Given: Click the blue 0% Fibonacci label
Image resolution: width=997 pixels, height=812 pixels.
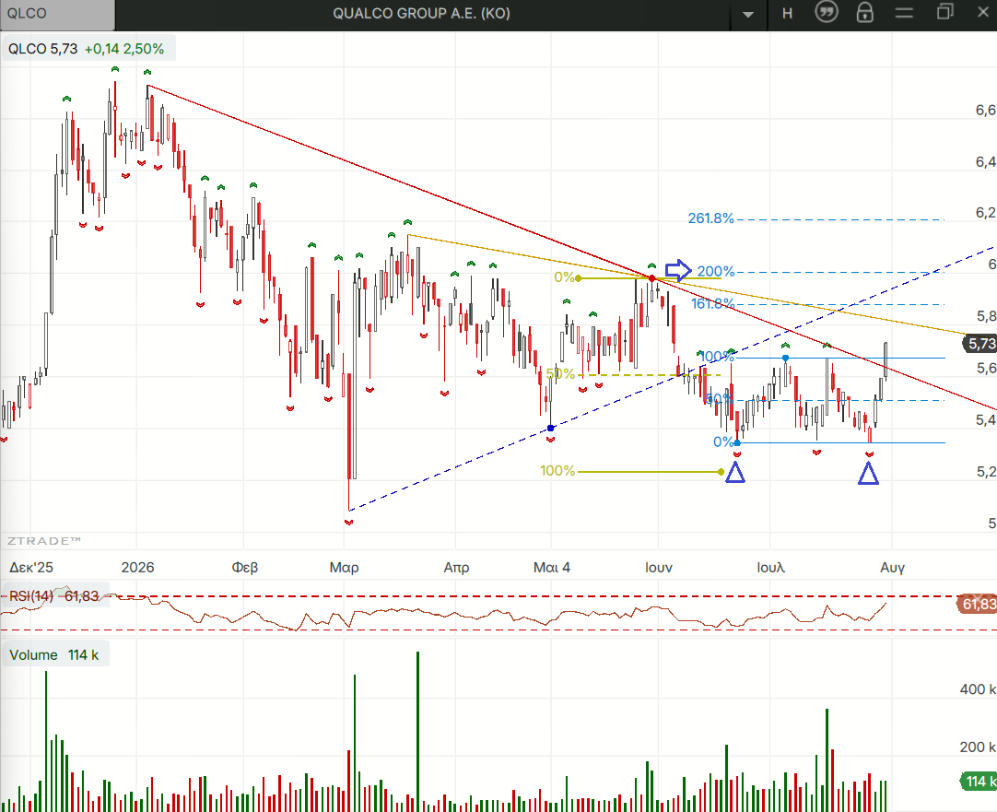Looking at the screenshot, I should [x=723, y=441].
